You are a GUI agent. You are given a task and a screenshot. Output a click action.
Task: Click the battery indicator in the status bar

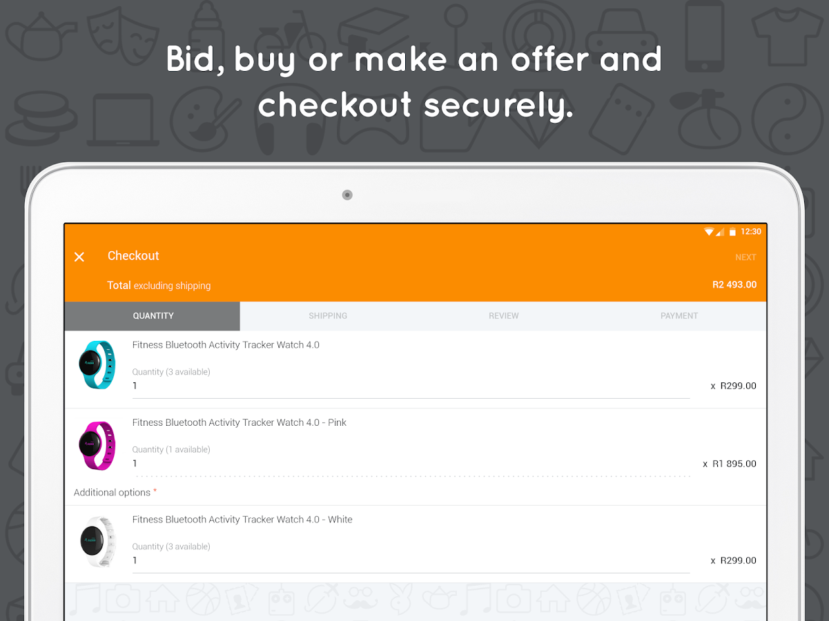point(732,232)
